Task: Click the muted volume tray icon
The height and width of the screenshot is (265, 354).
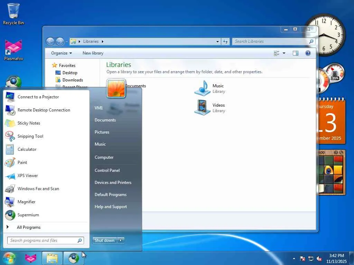Action: pyautogui.click(x=319, y=258)
